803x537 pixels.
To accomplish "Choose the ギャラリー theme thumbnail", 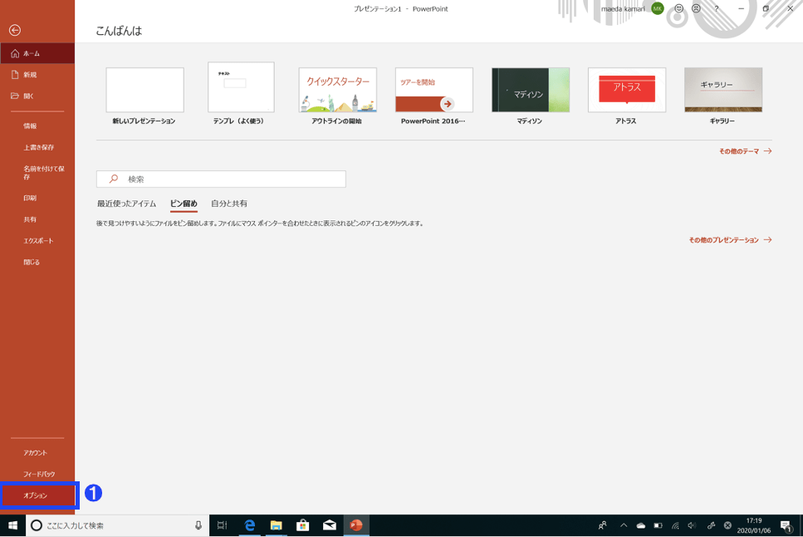I will click(723, 90).
